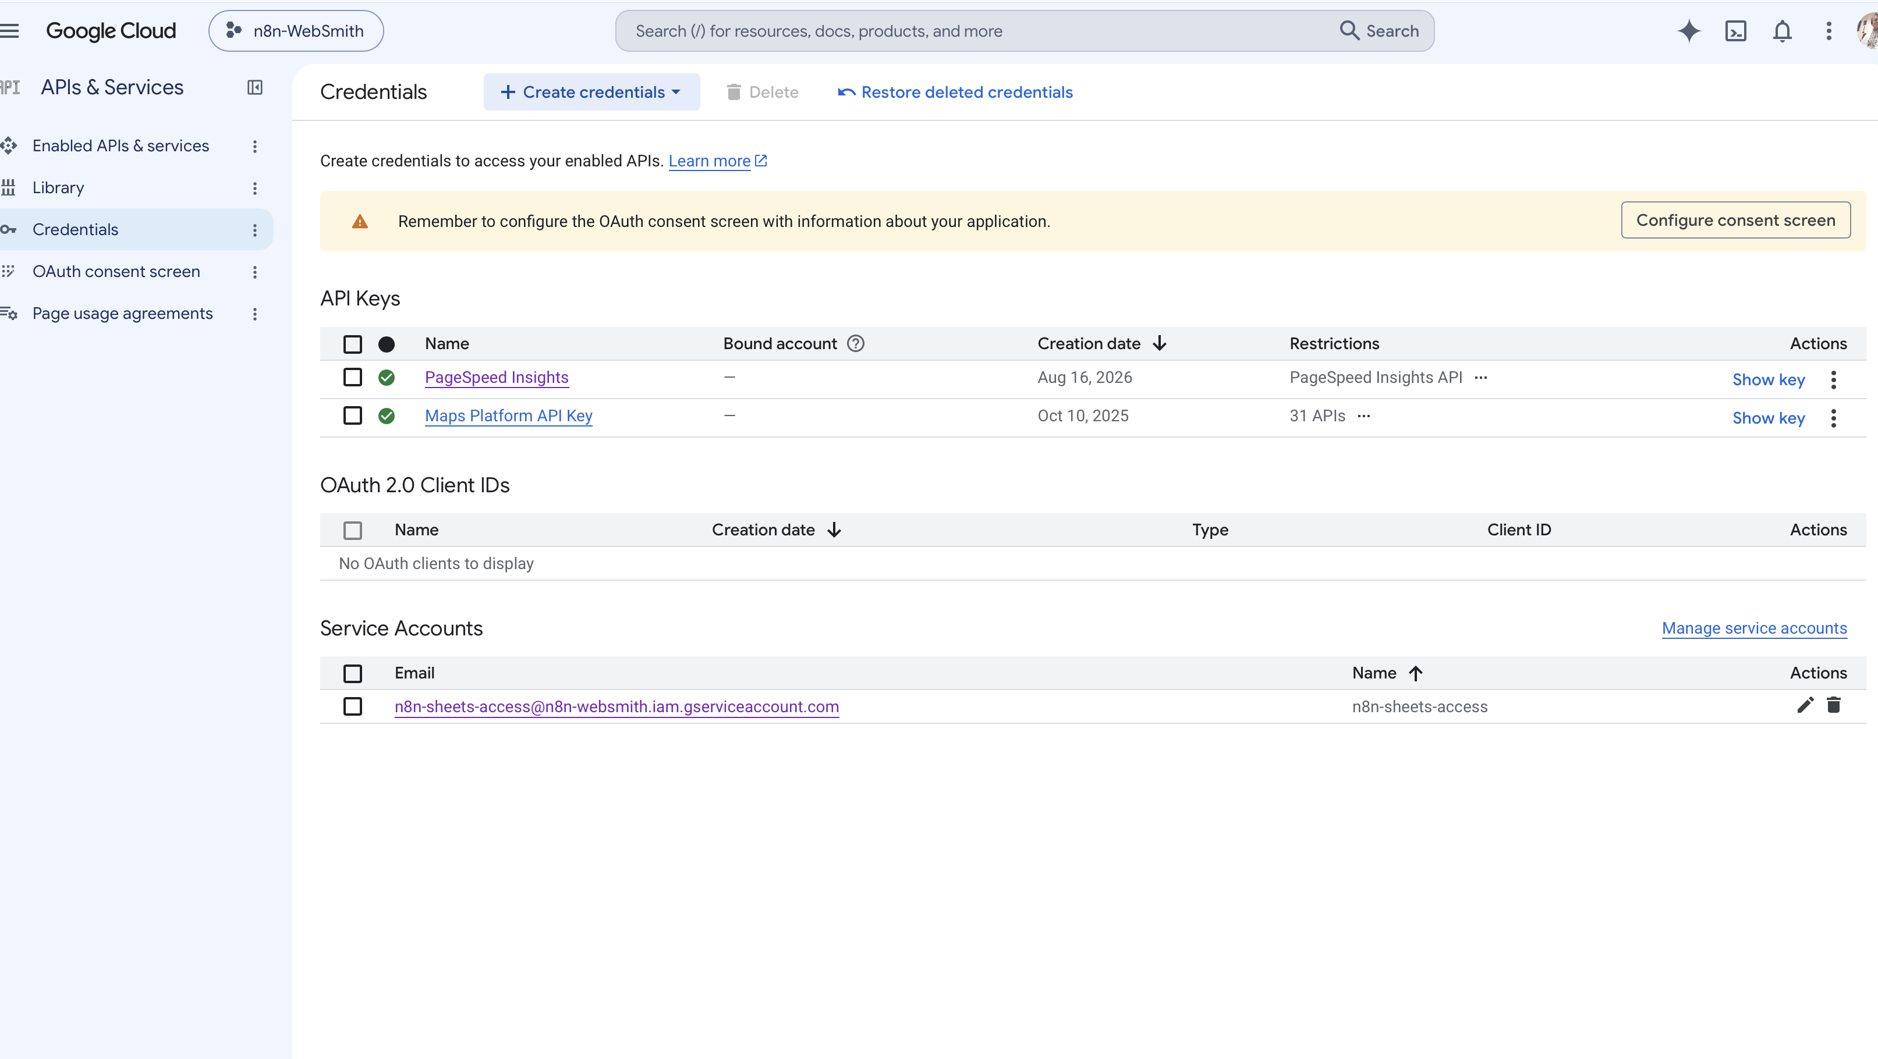Open the main navigation hamburger menu
Screen dimensions: 1878x1059
(x=9, y=31)
